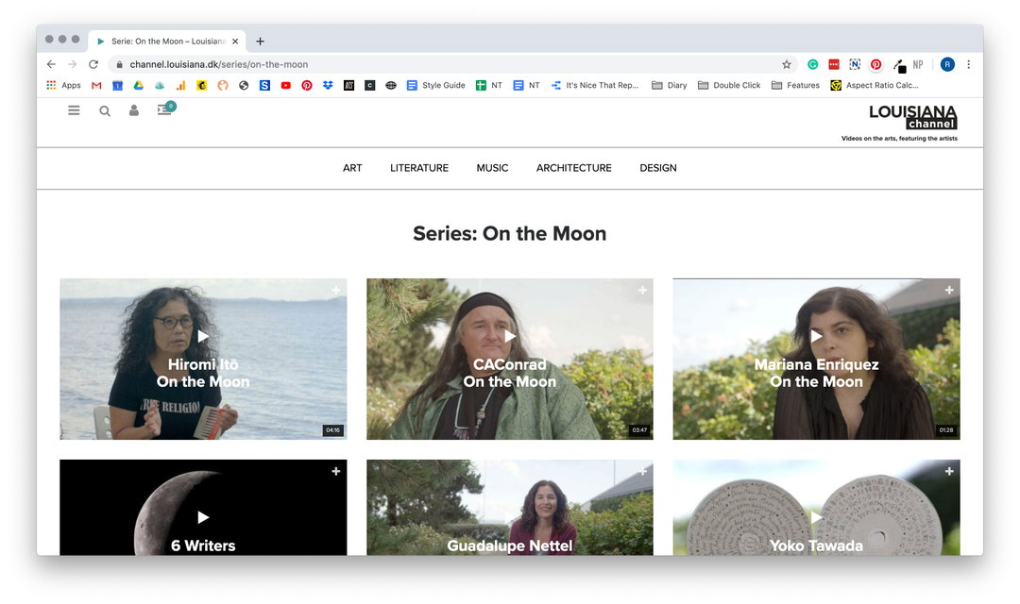Open the red LastPass extension
Image resolution: width=1020 pixels, height=604 pixels.
[x=833, y=64]
